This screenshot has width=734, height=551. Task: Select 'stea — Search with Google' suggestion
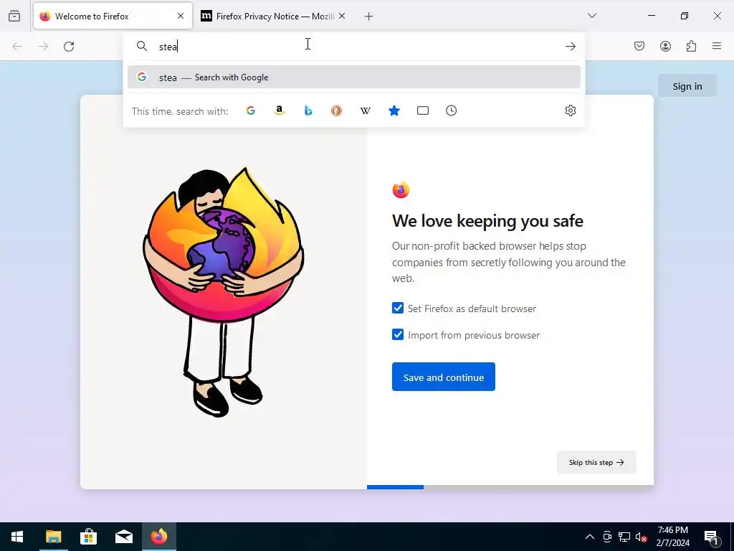pyautogui.click(x=354, y=77)
